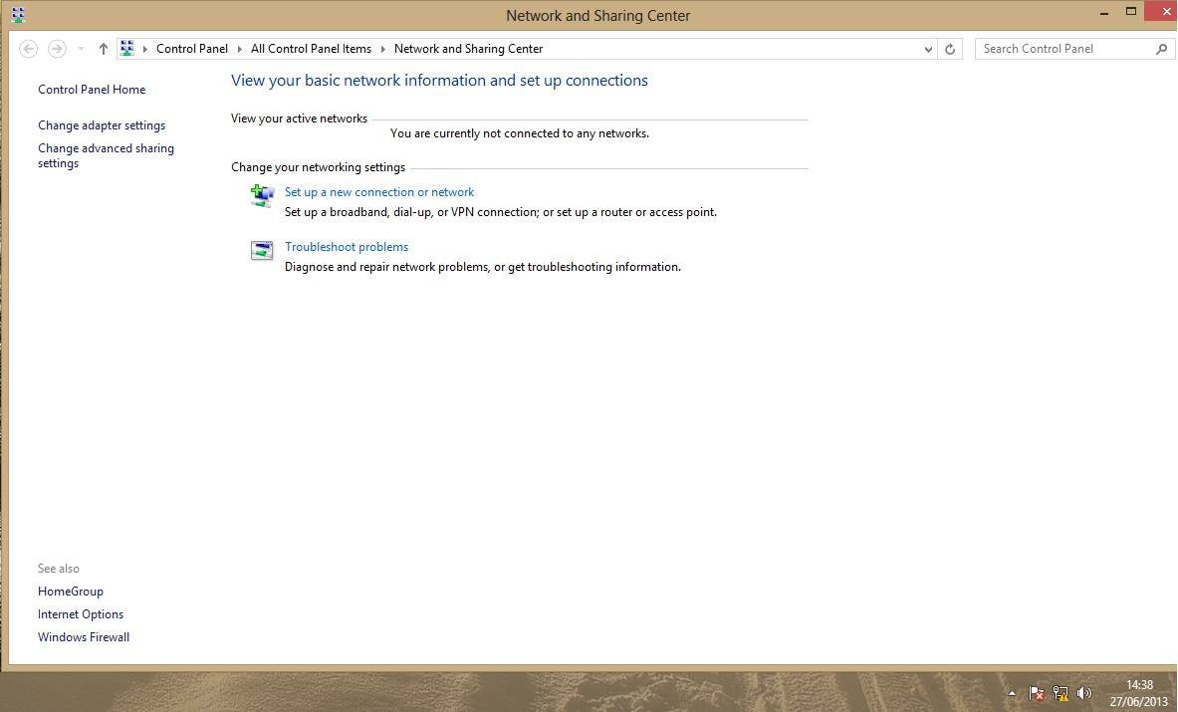Open Action Center flag icon in tray

[x=1036, y=693]
